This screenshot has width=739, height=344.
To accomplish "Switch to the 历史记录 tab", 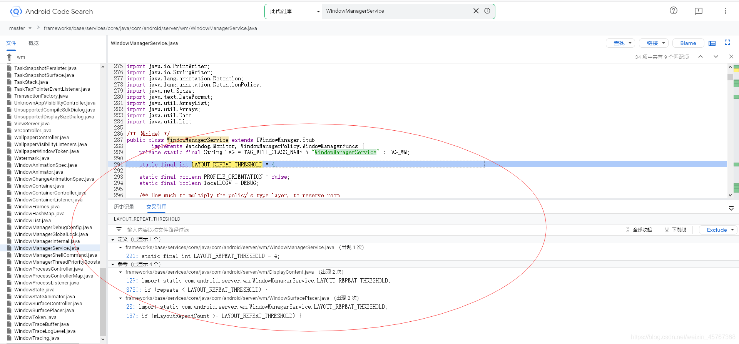I will 124,207.
